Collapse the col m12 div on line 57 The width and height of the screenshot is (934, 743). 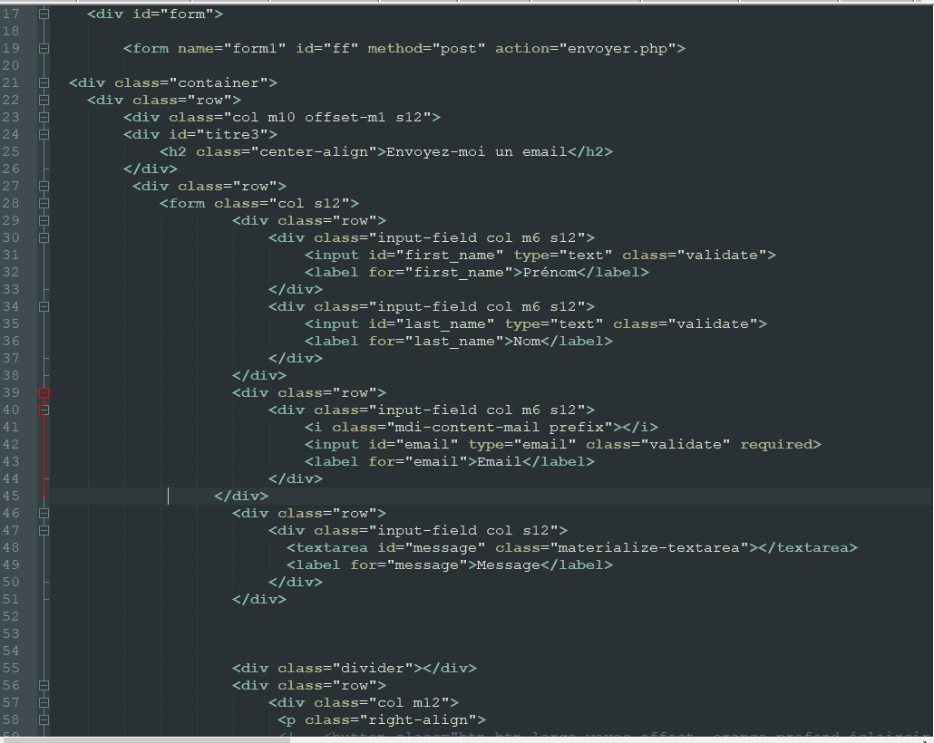point(44,702)
